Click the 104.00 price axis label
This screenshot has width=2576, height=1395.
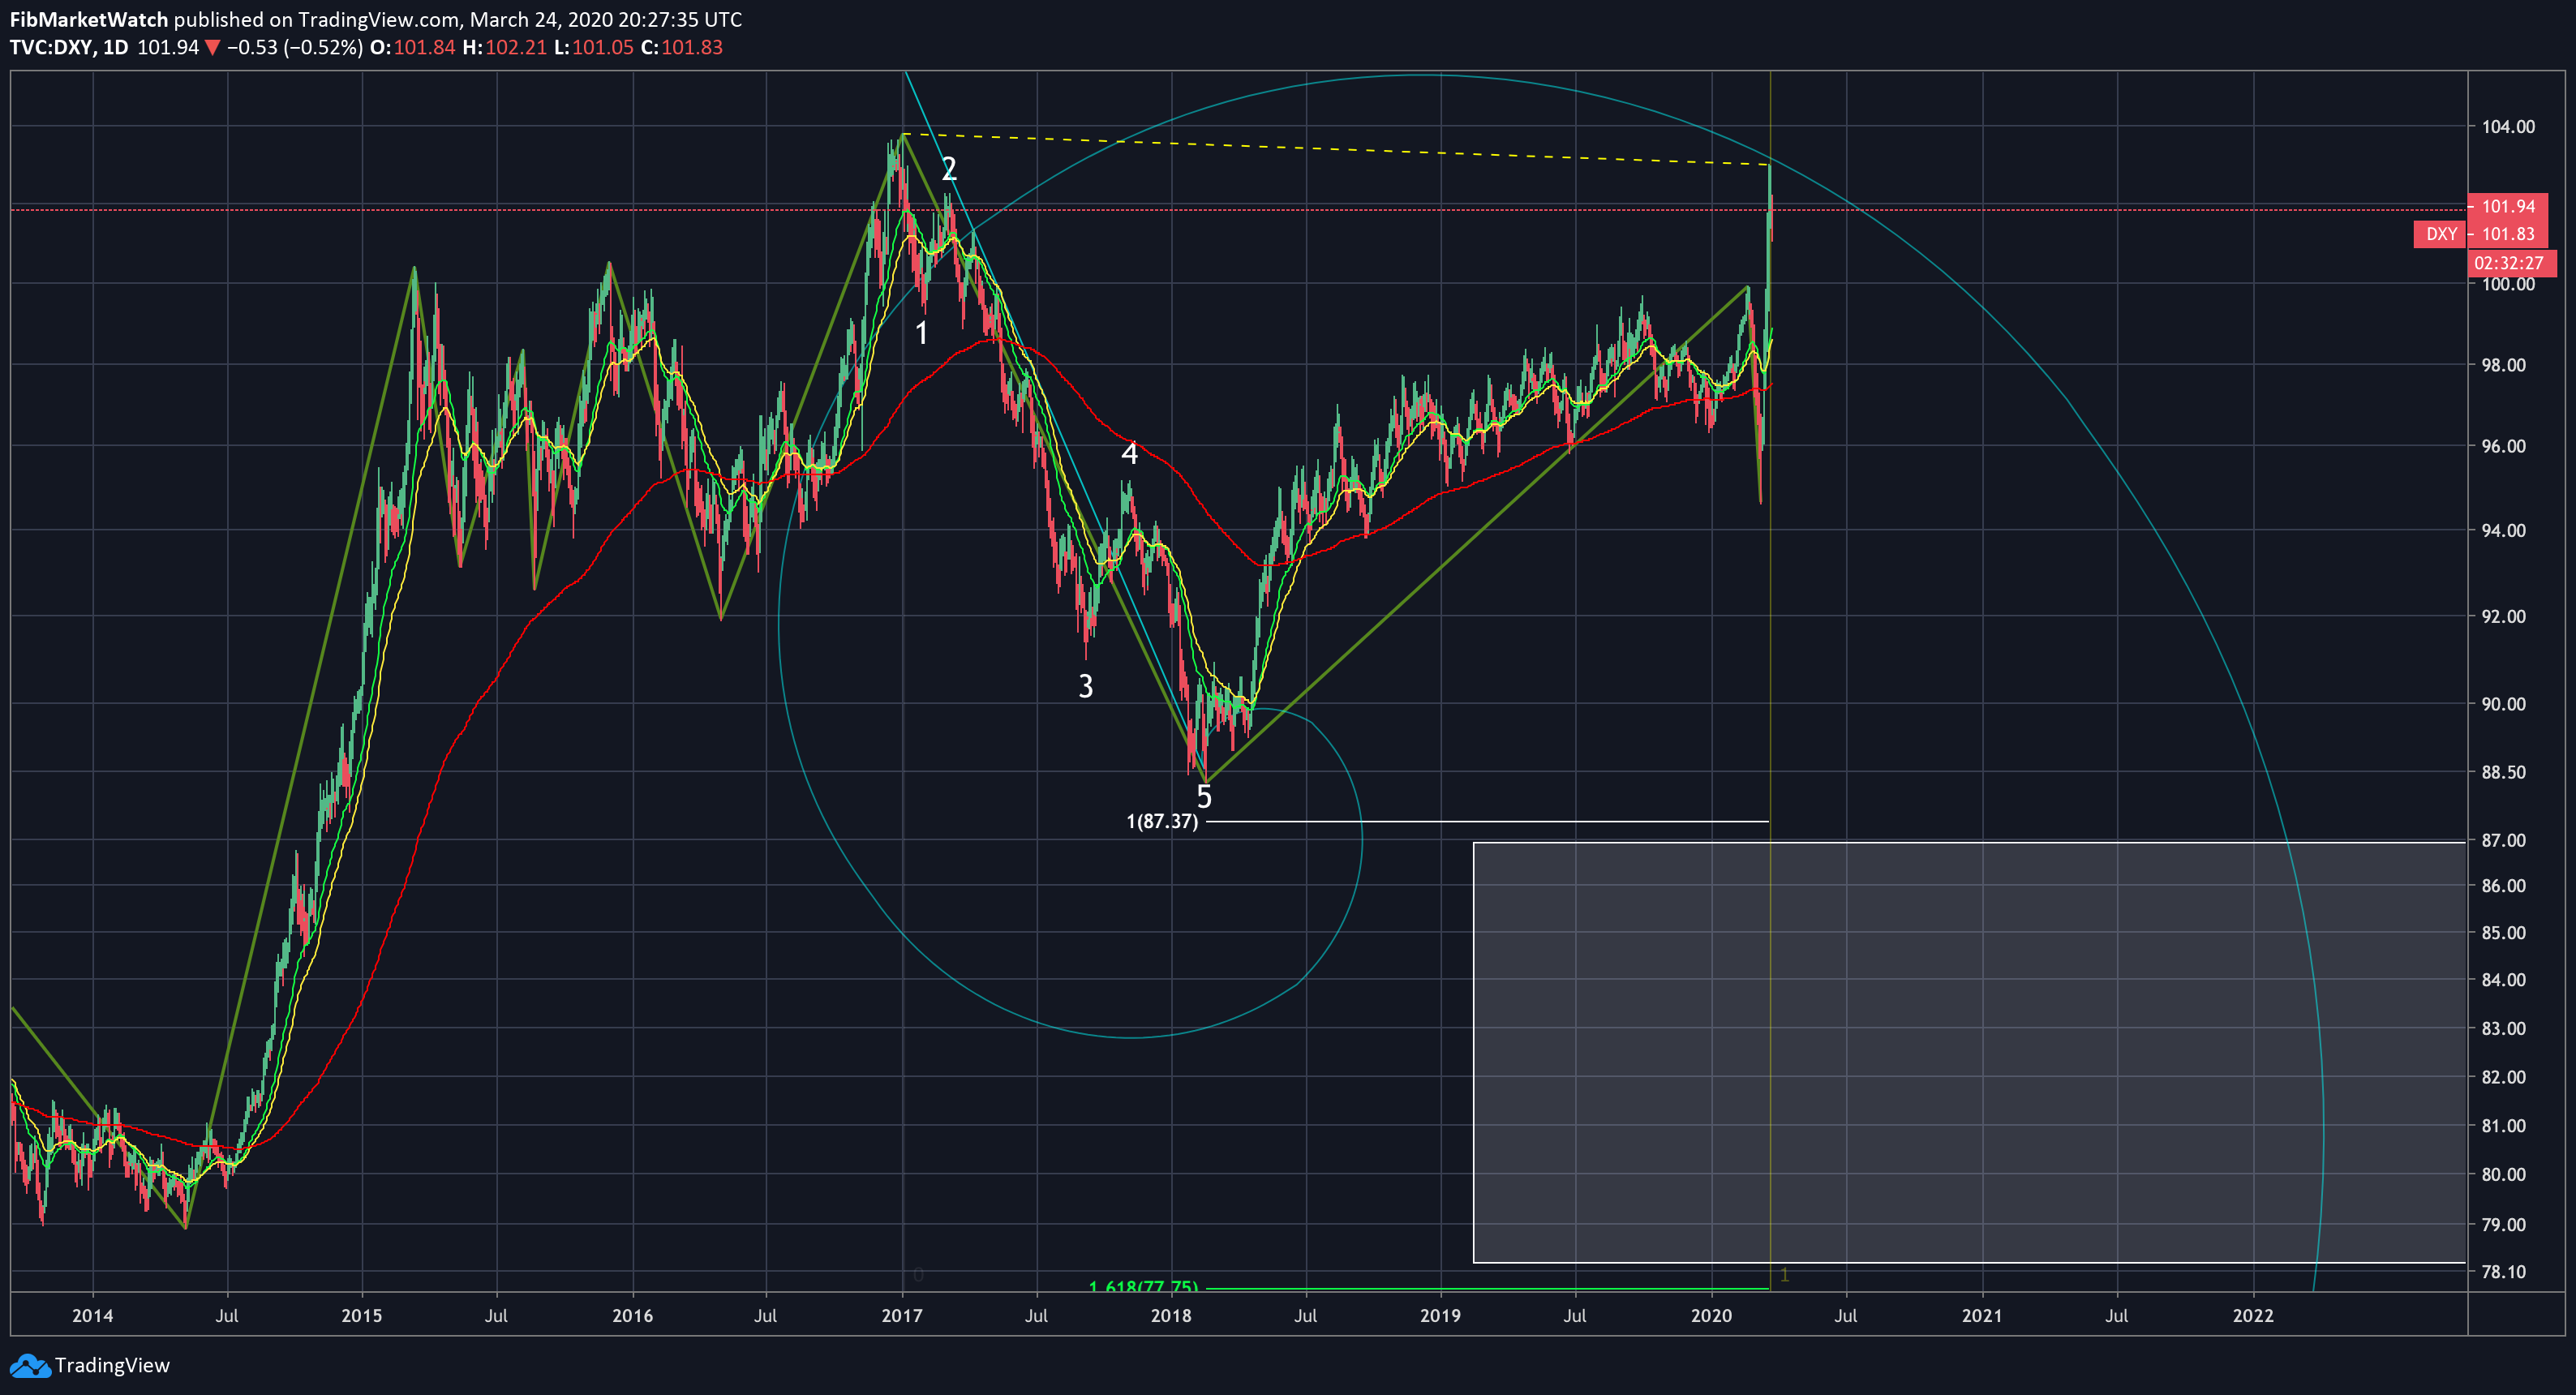point(2508,127)
